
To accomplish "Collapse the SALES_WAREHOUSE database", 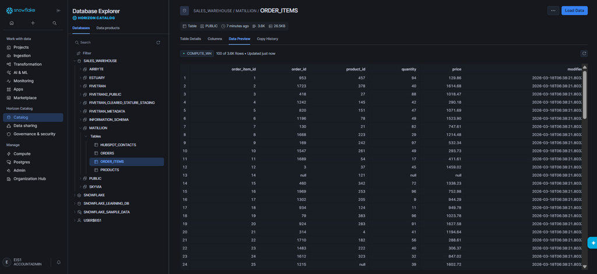I will (74, 61).
